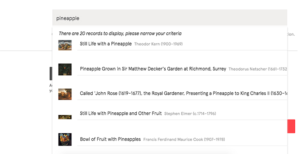Image resolution: width=308 pixels, height=154 pixels.
Task: Click the artist name Stephen Elmer (c.1714–1796)
Action: [x=190, y=114]
